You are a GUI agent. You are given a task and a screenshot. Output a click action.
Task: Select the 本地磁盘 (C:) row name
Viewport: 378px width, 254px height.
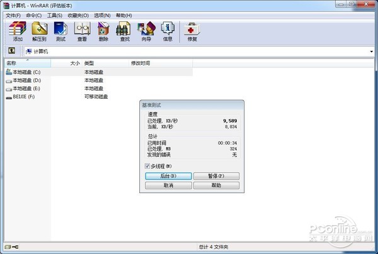[26, 72]
